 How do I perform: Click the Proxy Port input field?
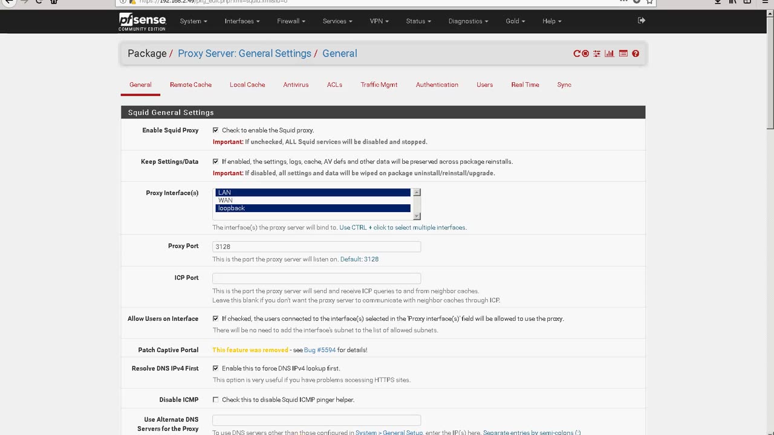[316, 246]
